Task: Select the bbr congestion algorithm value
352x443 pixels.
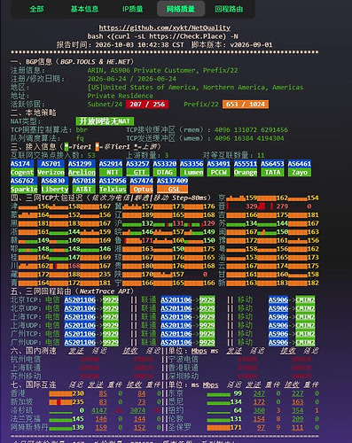Action: pos(82,129)
